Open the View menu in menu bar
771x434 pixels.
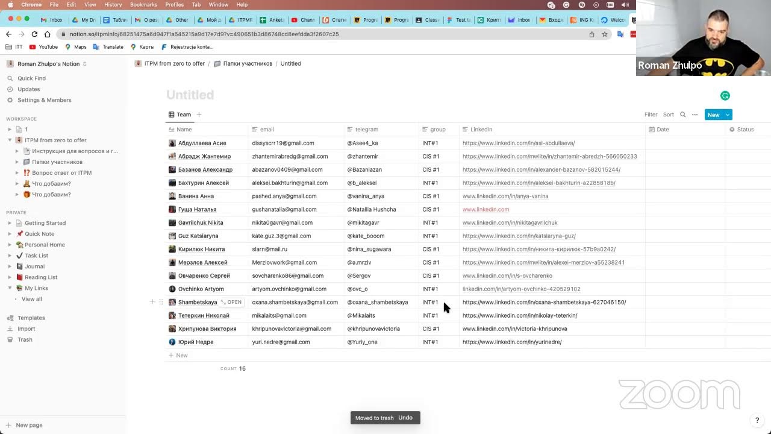tap(90, 5)
